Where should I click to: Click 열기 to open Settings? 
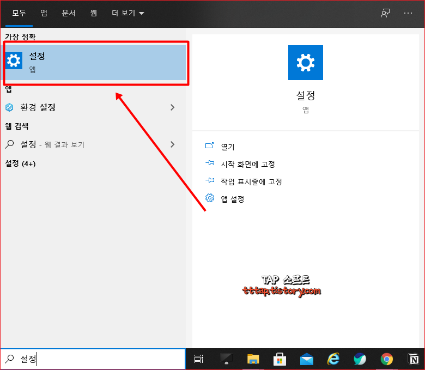pos(227,147)
